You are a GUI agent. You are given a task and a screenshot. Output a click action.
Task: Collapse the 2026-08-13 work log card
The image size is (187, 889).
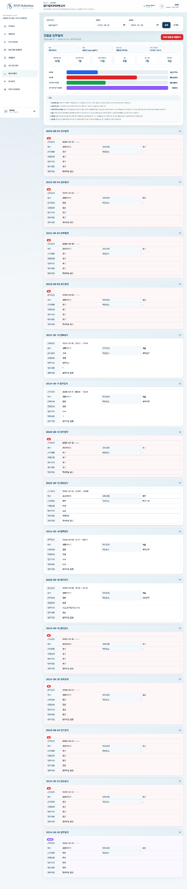point(180,483)
